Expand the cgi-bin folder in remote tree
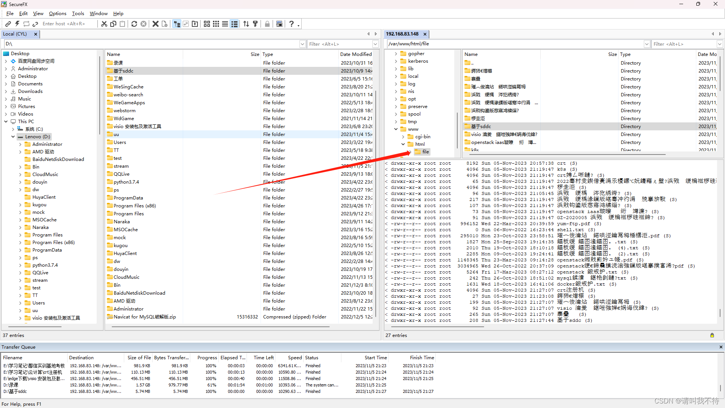The image size is (725, 408). coord(403,137)
